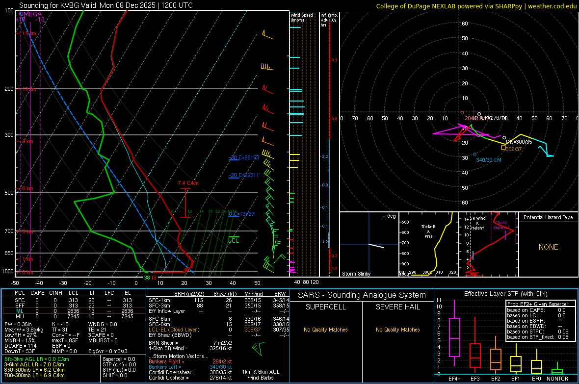Click the "maxT = 85F" value
579x384 pixels.
[65, 340]
